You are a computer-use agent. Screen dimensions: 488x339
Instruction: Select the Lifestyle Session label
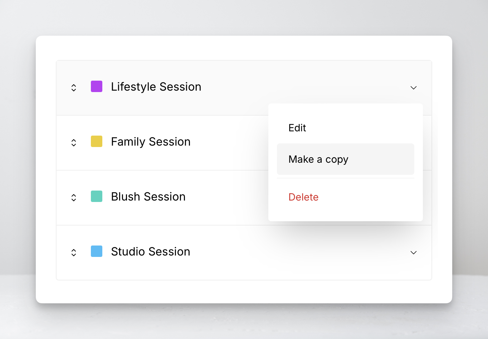click(x=156, y=87)
